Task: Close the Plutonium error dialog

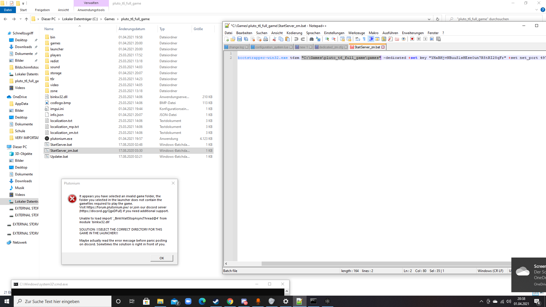Action: coord(173,183)
